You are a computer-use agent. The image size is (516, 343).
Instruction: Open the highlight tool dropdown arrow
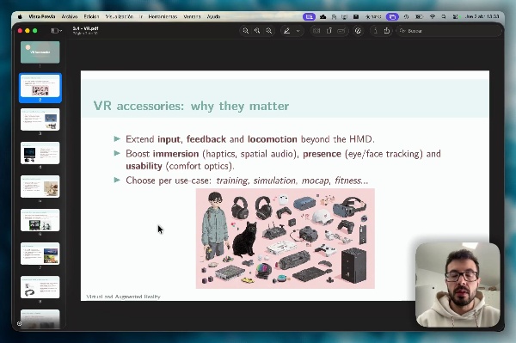[298, 31]
